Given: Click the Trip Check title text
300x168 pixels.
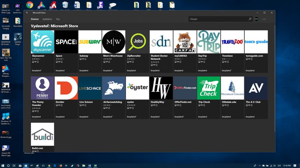Looking at the screenshot, I should 204,102.
